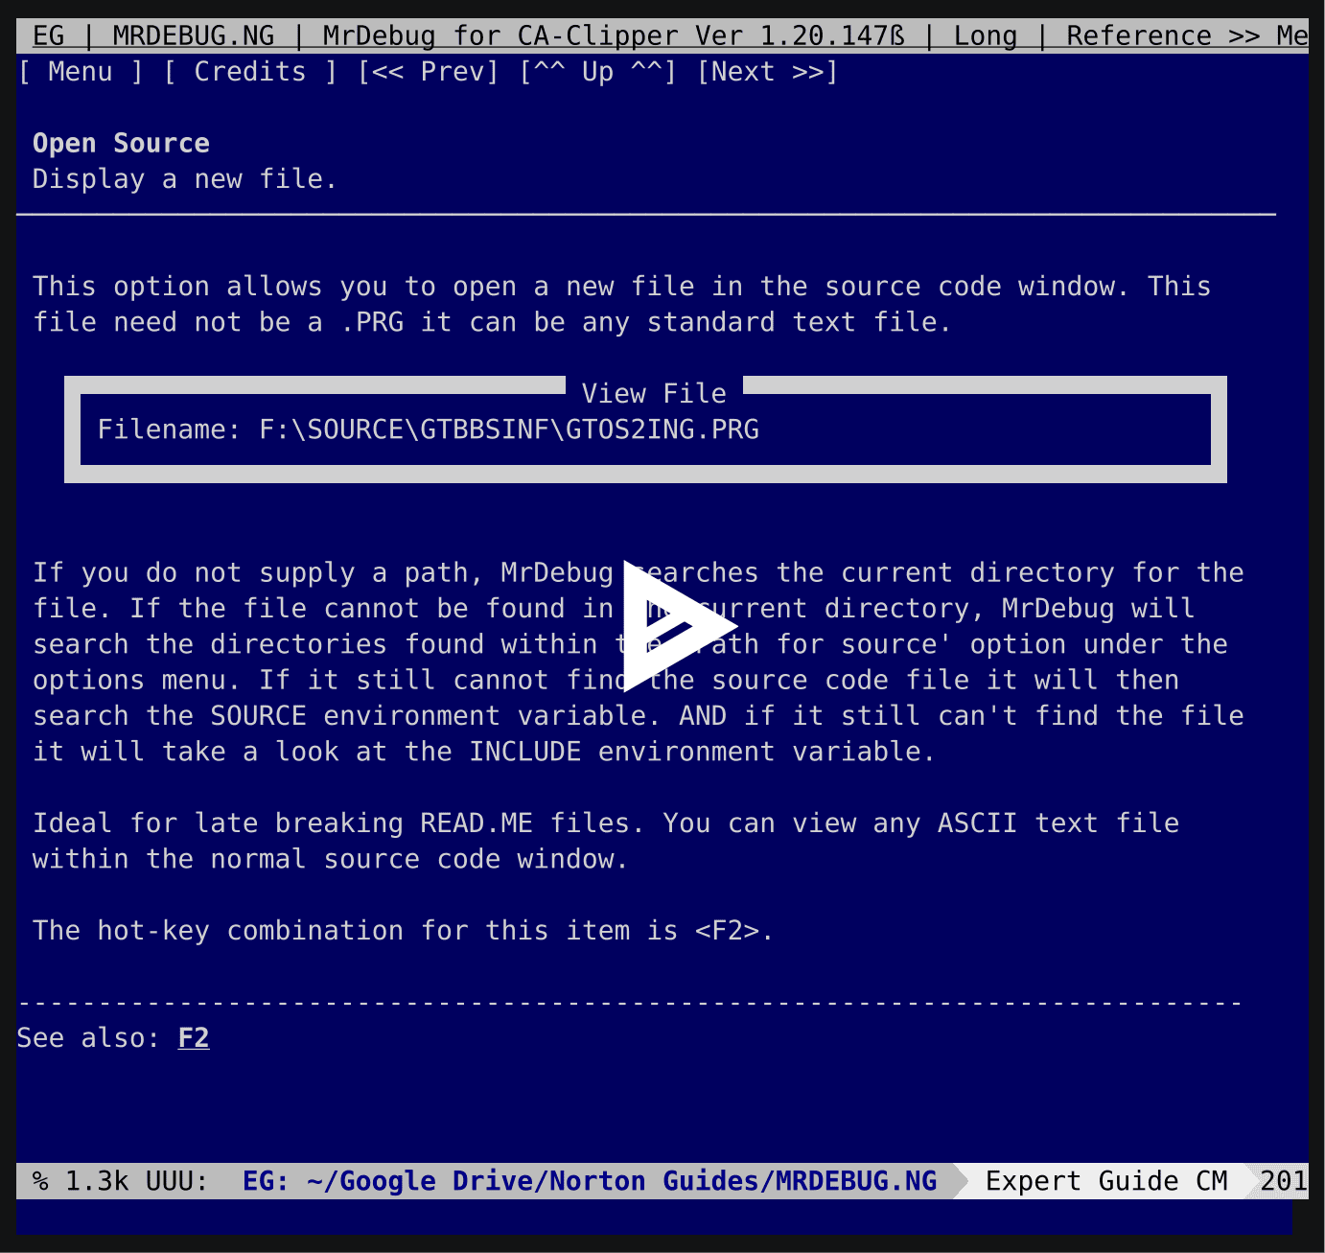Open the [ Credits ] link
Image resolution: width=1325 pixels, height=1253 pixels.
click(251, 72)
